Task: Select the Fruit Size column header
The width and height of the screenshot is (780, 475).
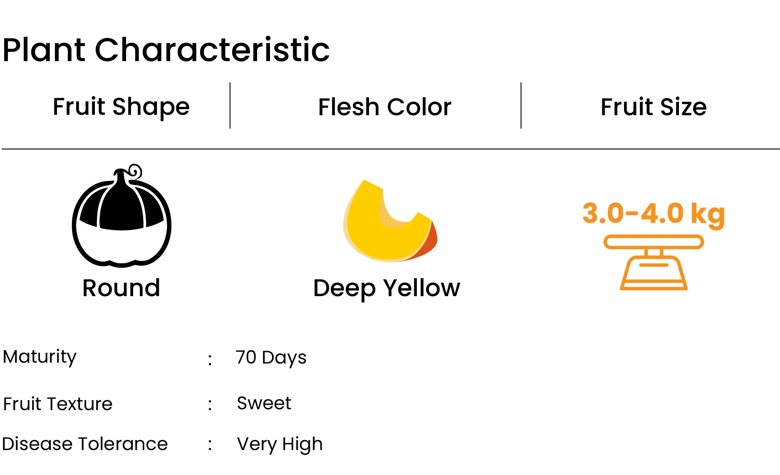Action: [x=654, y=107]
